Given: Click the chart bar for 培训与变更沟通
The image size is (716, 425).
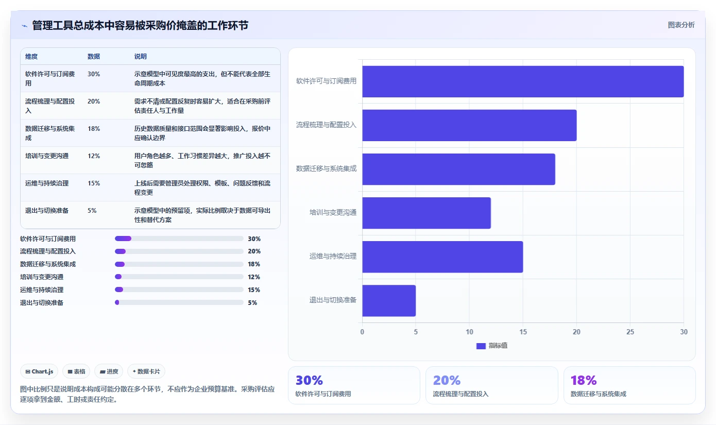Looking at the screenshot, I should [427, 213].
